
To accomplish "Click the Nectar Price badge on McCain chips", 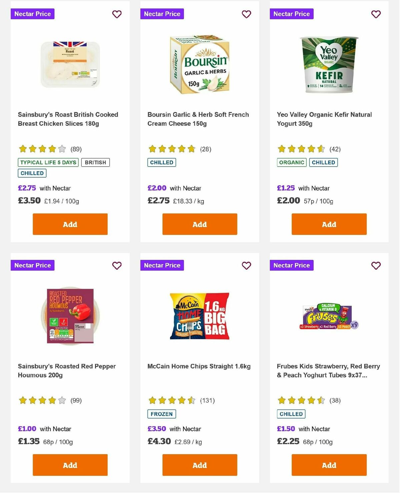I will [162, 265].
